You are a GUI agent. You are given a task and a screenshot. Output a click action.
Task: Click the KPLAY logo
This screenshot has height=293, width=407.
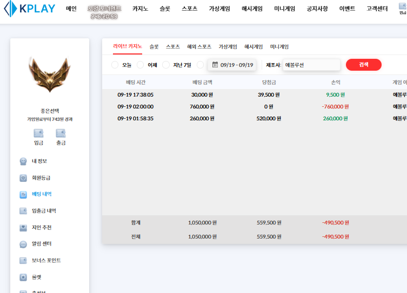coord(30,9)
